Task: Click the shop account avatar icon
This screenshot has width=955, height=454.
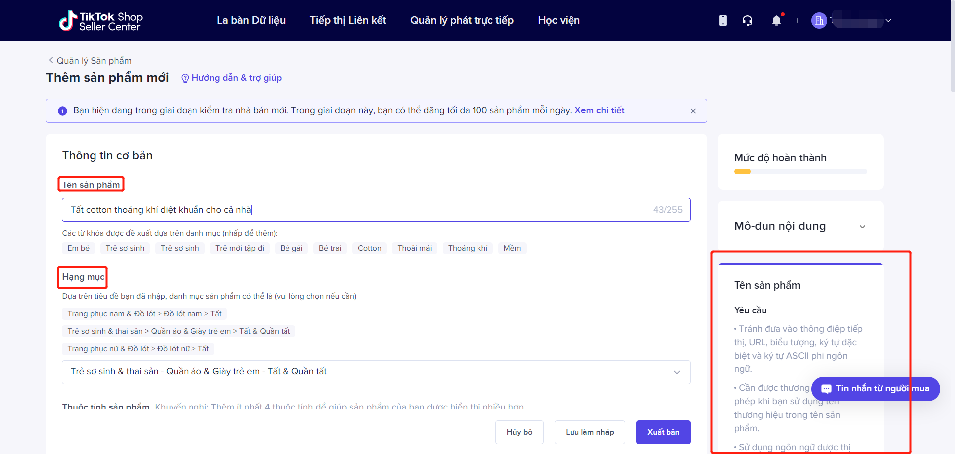Action: (819, 20)
